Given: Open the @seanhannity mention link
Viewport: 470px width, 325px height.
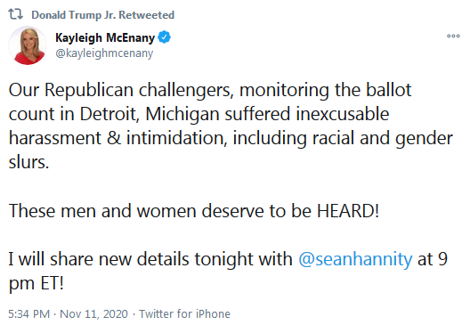Looking at the screenshot, I should click(x=355, y=259).
